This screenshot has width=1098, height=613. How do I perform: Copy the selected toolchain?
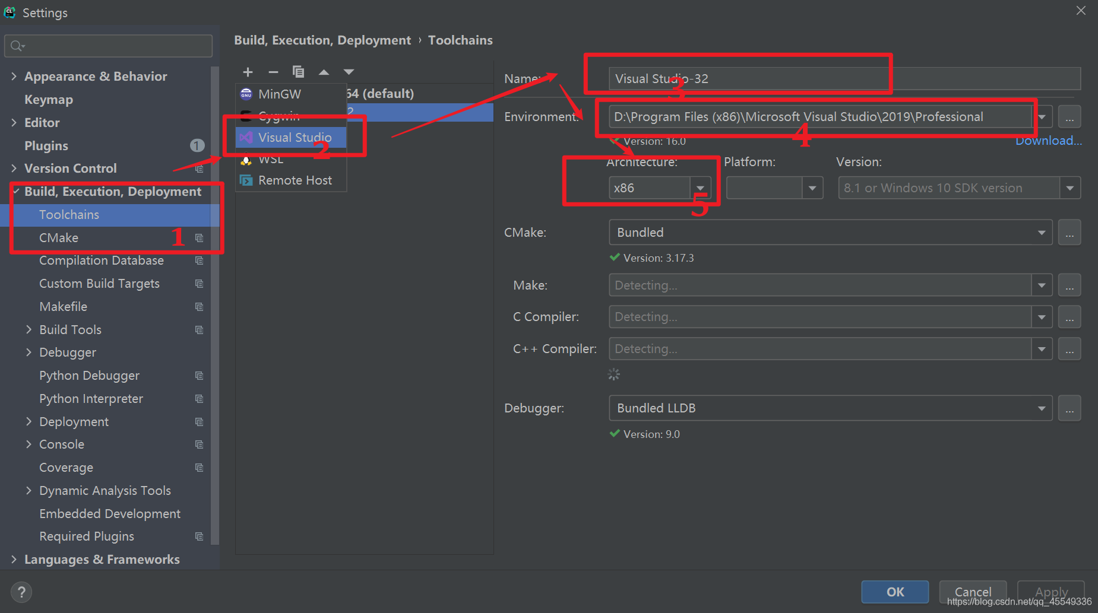click(298, 72)
